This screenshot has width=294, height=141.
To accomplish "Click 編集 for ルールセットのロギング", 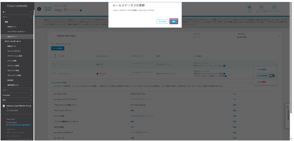I will point(235,132).
